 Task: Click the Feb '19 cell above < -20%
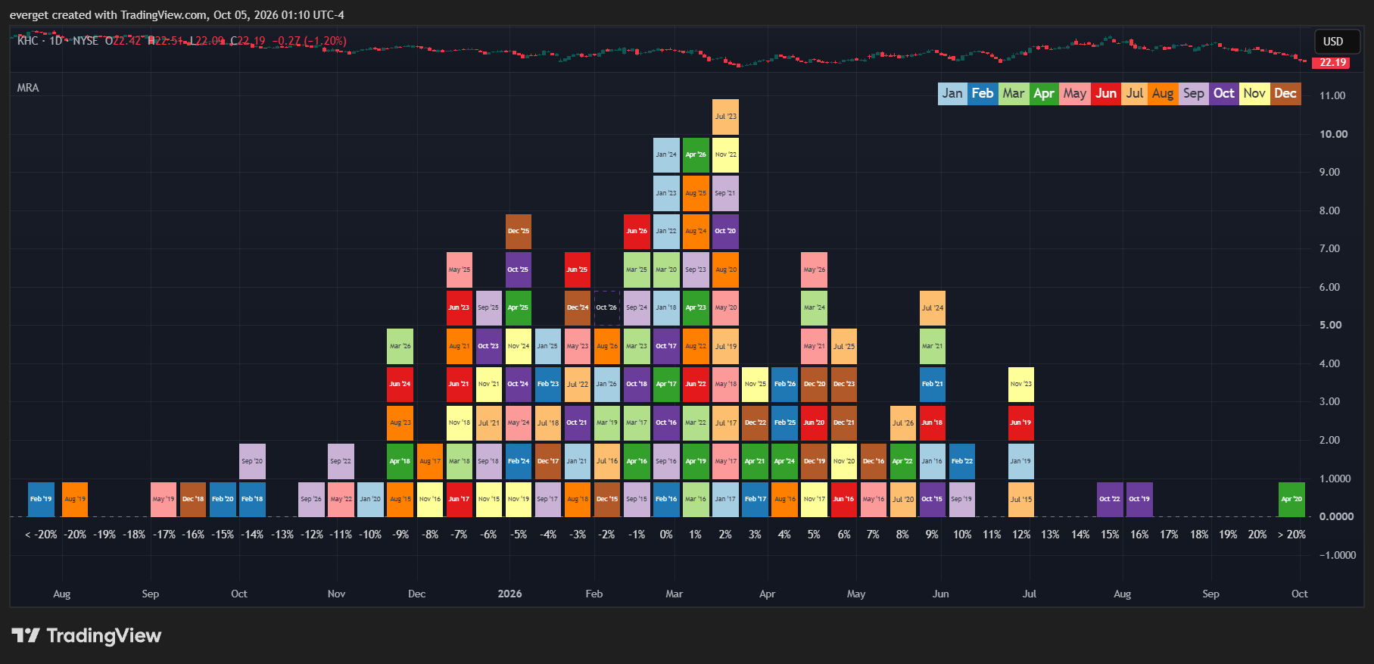[x=41, y=499]
